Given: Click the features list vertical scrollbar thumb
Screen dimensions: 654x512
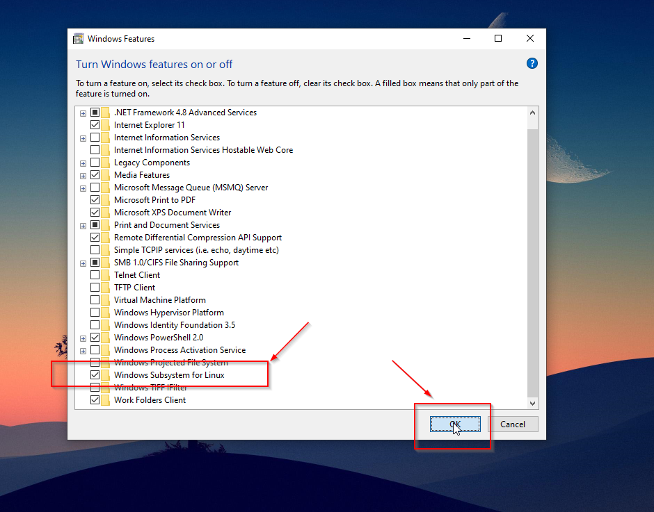Looking at the screenshot, I should click(532, 263).
